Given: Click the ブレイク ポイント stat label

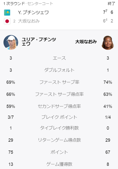Looking at the screenshot, I should [x=59, y=117].
